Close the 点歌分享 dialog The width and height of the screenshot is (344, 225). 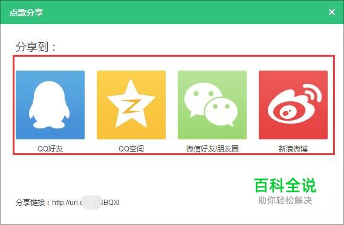tap(332, 12)
